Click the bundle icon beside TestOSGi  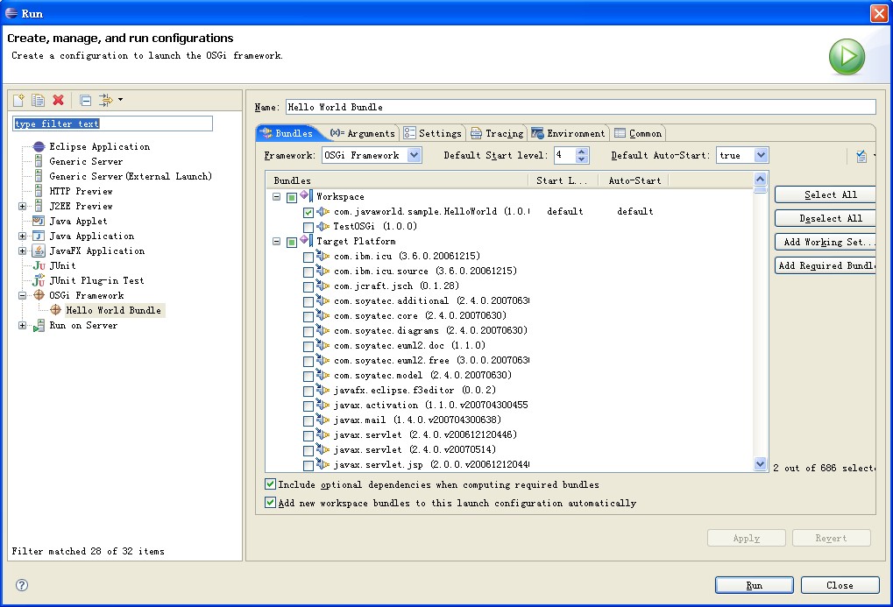tap(322, 226)
